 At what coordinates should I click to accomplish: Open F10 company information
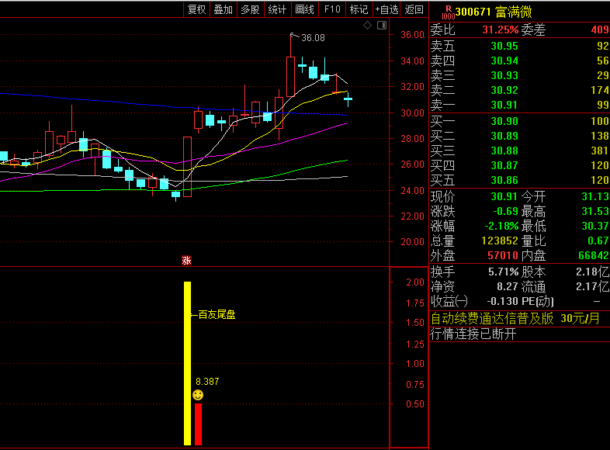coord(332,9)
